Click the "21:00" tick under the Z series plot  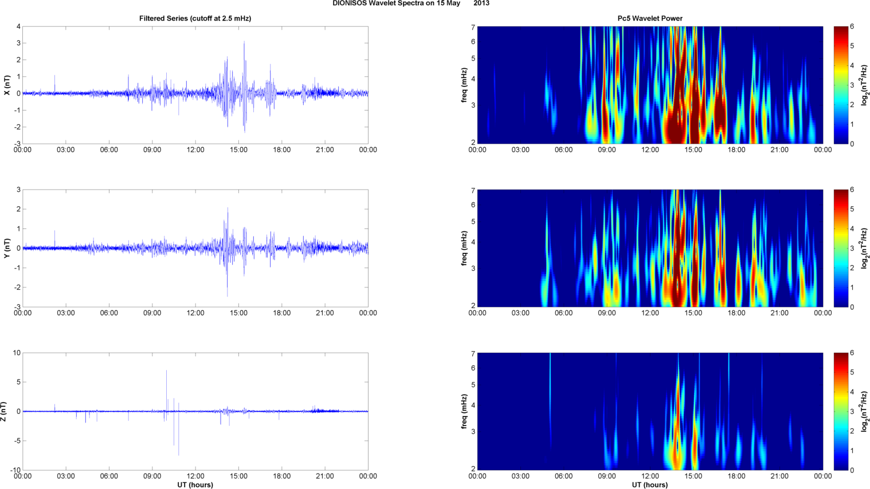click(325, 476)
